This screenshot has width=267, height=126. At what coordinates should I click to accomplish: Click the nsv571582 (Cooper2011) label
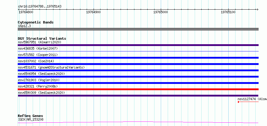(x=38, y=55)
